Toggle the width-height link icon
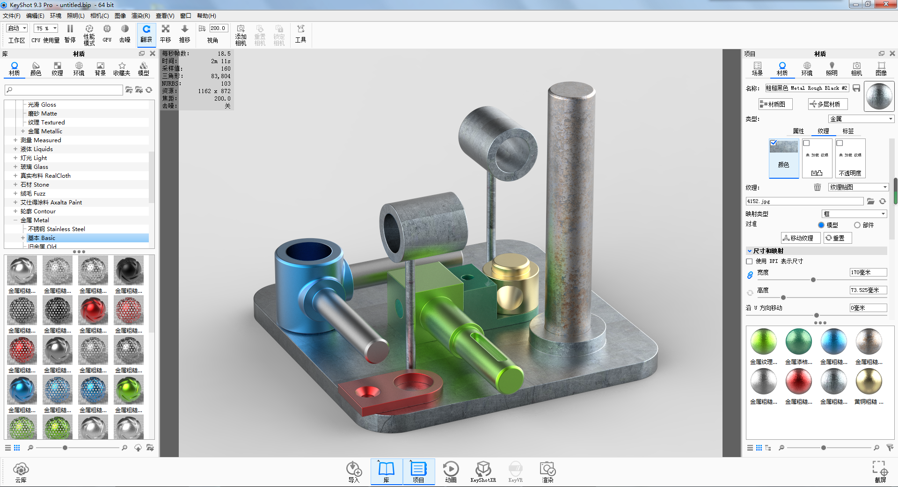Screen dimensions: 898x487 pyautogui.click(x=750, y=275)
